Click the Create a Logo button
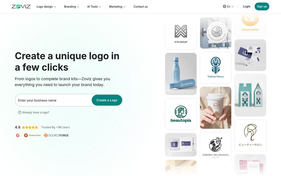Image resolution: width=281 pixels, height=176 pixels. pos(107,100)
